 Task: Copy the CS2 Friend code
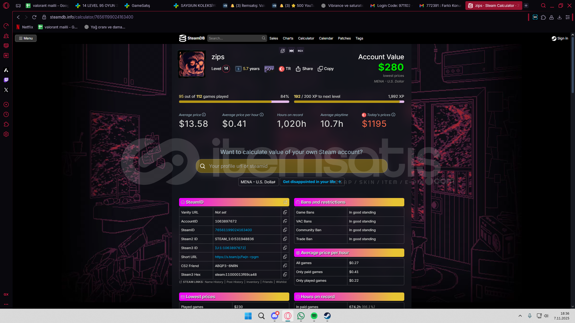pos(285,266)
